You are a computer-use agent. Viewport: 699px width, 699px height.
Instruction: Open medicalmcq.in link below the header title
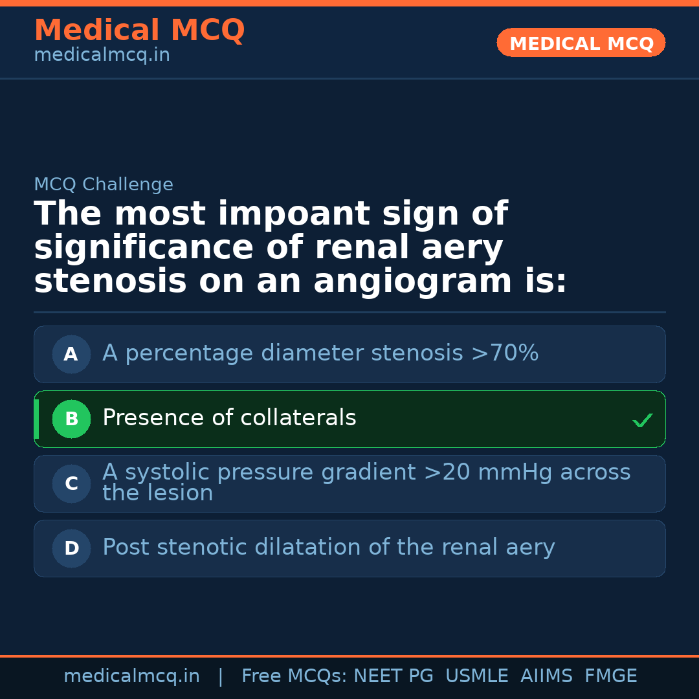pos(102,56)
